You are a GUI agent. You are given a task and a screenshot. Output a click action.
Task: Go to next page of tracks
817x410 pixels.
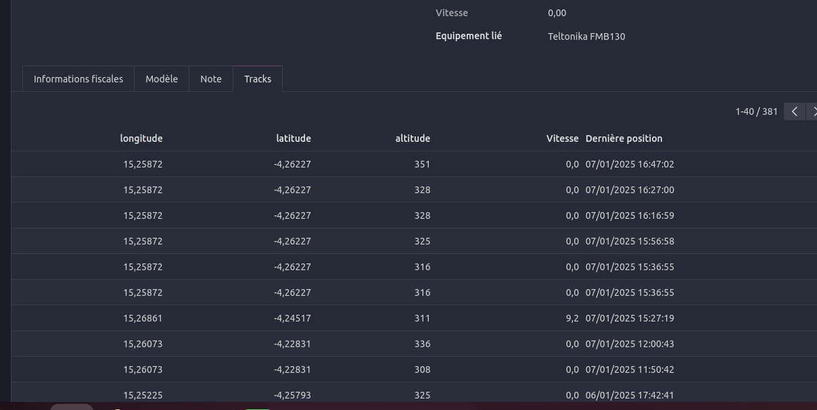click(x=812, y=111)
